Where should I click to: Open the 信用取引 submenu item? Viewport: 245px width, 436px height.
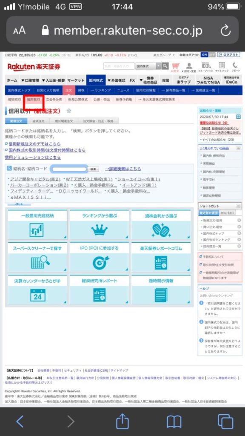click(34, 99)
